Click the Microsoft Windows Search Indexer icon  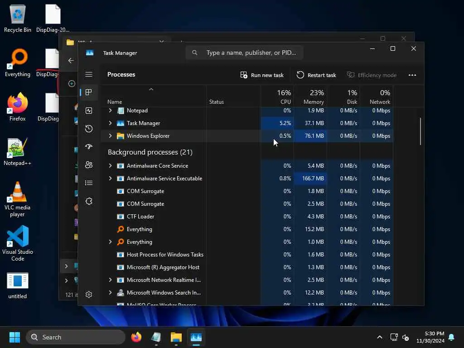click(121, 293)
